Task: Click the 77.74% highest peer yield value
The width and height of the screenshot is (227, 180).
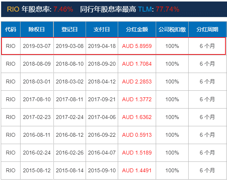Action: click(x=167, y=9)
